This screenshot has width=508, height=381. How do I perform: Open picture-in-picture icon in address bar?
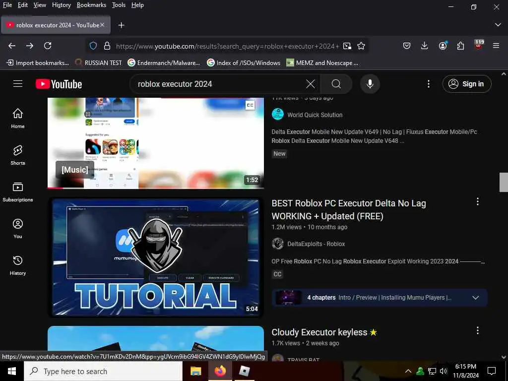coord(347,46)
